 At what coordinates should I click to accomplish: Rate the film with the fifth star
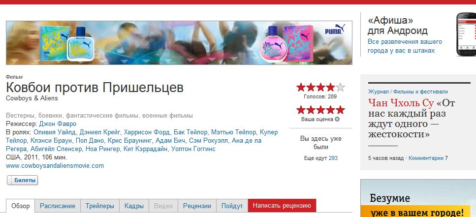[340, 110]
